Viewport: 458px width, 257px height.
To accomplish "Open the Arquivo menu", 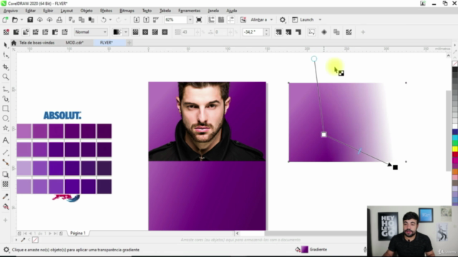I will point(11,11).
